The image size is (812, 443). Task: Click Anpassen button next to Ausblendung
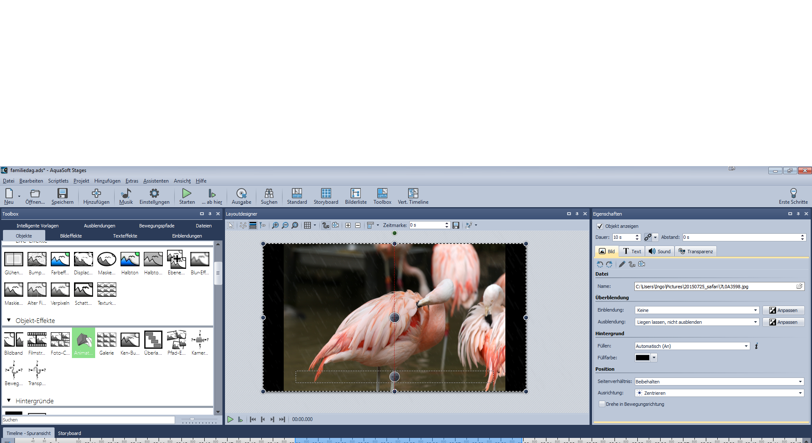pyautogui.click(x=783, y=322)
